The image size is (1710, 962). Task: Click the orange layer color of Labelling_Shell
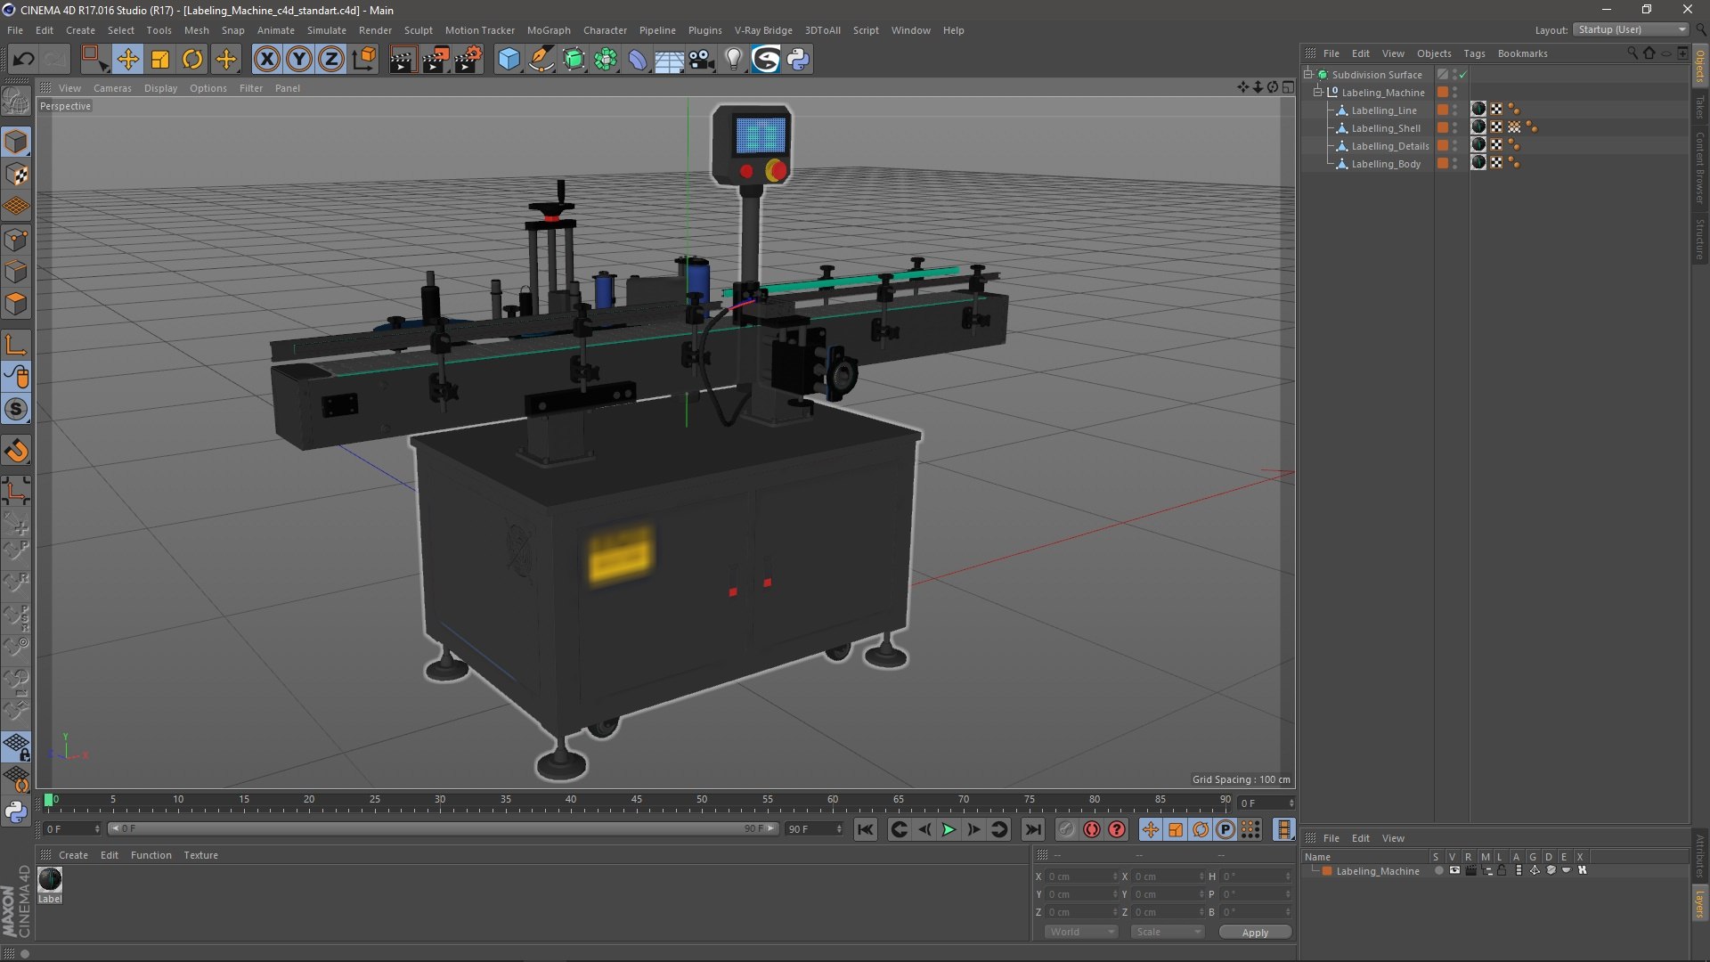pos(1443,128)
